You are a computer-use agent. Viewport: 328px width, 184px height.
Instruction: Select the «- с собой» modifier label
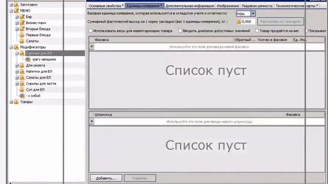click(x=33, y=96)
